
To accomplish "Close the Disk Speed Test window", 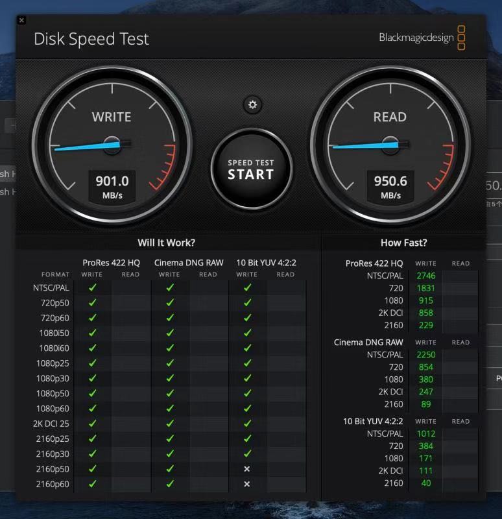I will [21, 20].
